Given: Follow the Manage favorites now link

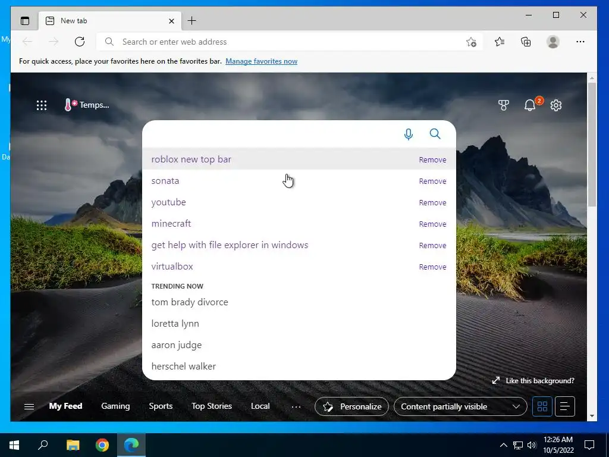Looking at the screenshot, I should (262, 61).
